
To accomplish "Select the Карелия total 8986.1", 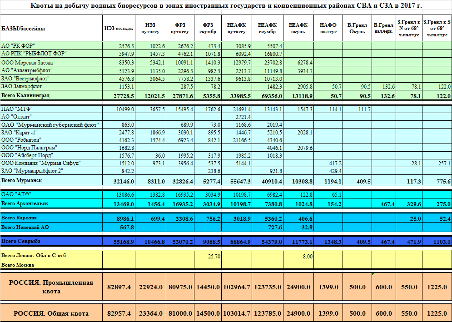I will (119, 218).
